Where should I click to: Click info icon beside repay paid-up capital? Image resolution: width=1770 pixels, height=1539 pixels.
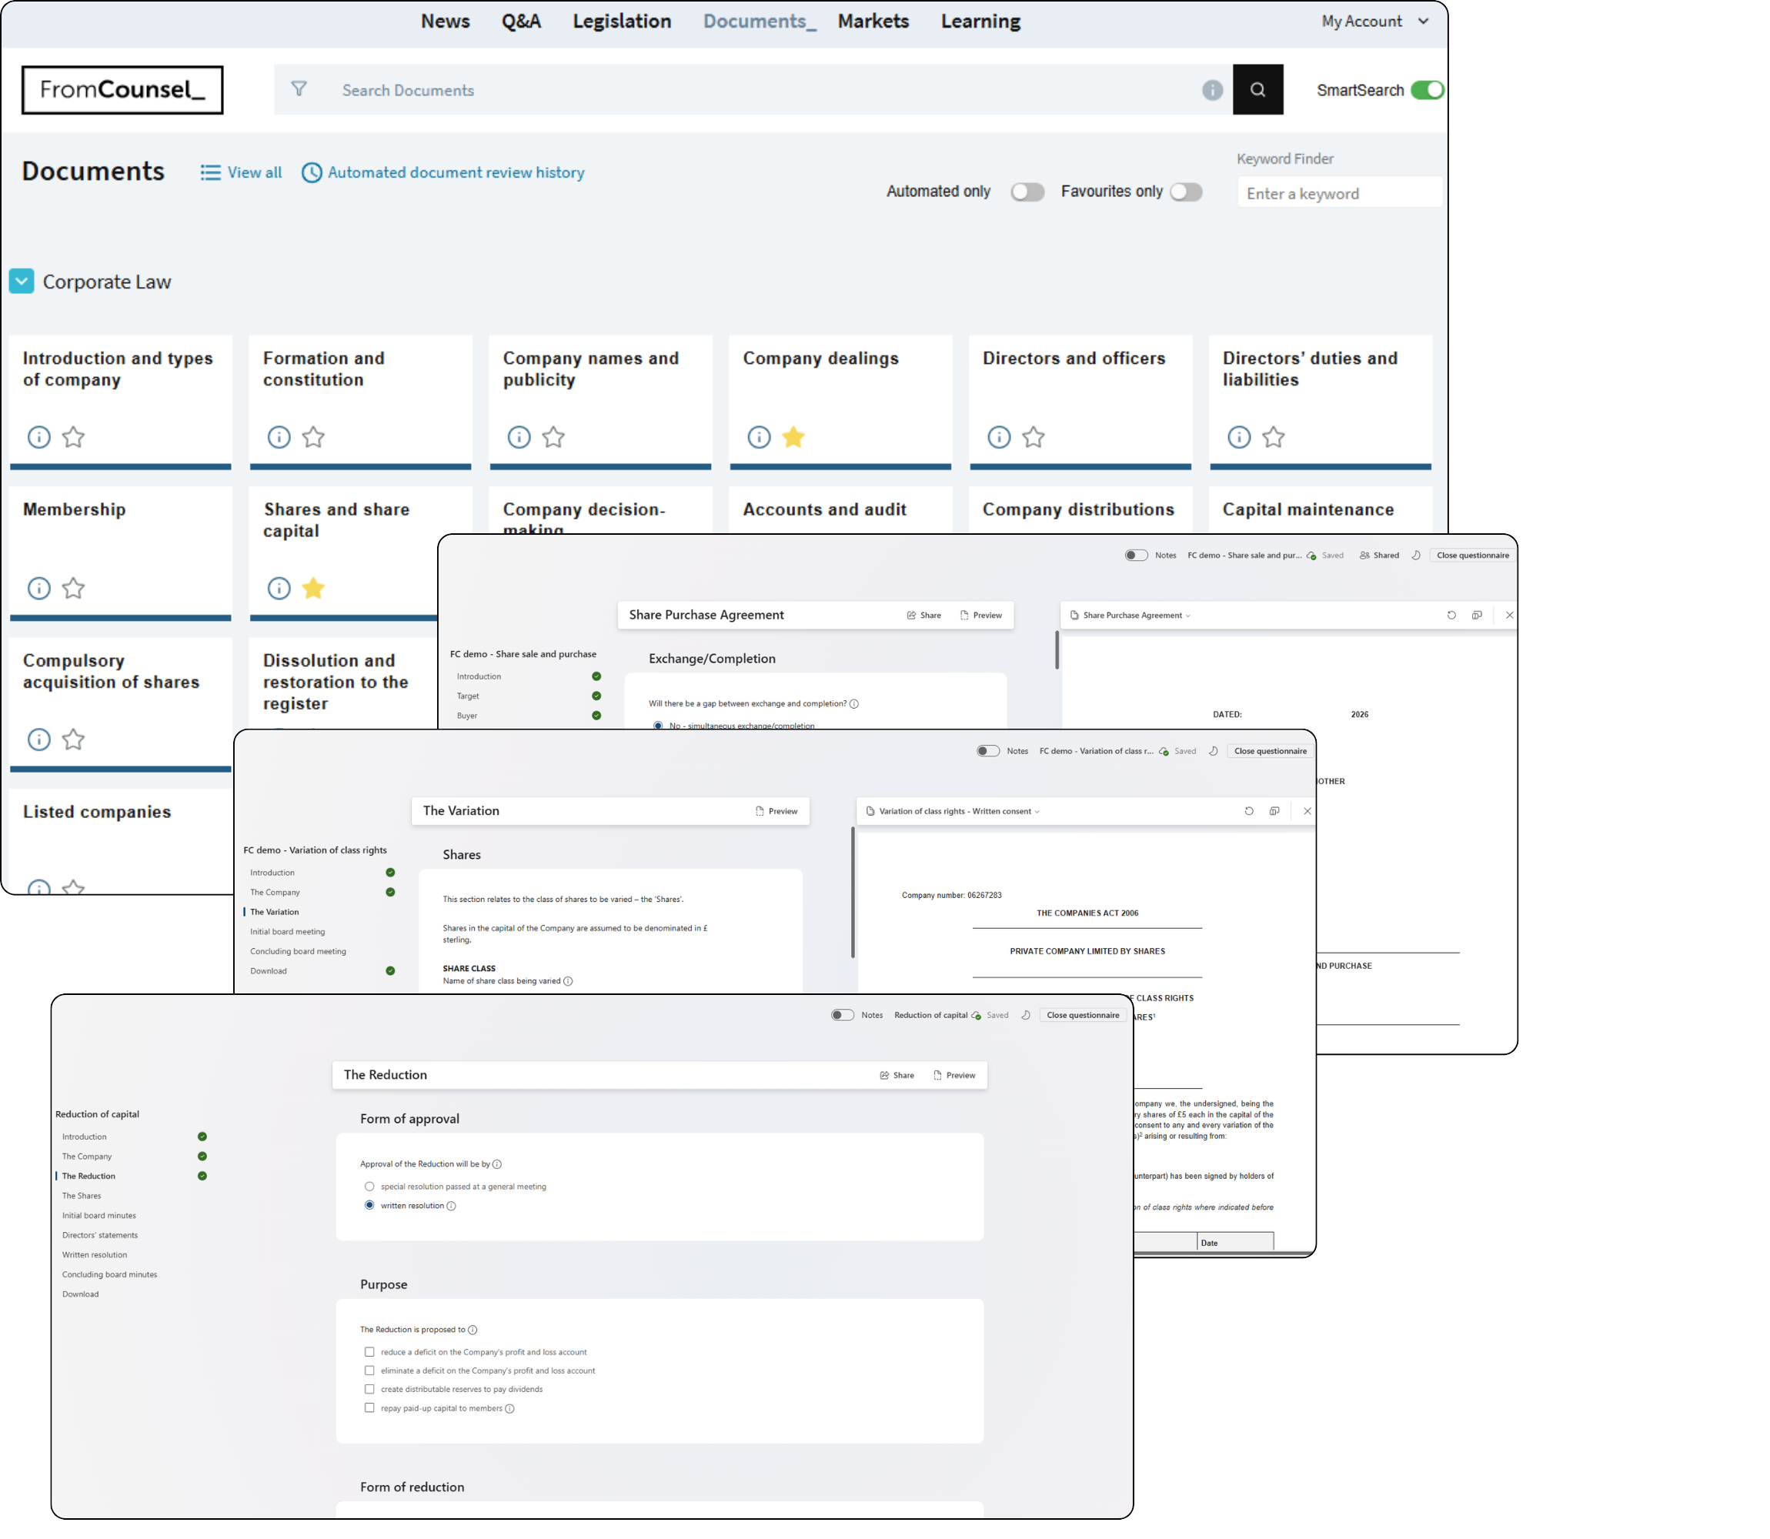point(509,1408)
